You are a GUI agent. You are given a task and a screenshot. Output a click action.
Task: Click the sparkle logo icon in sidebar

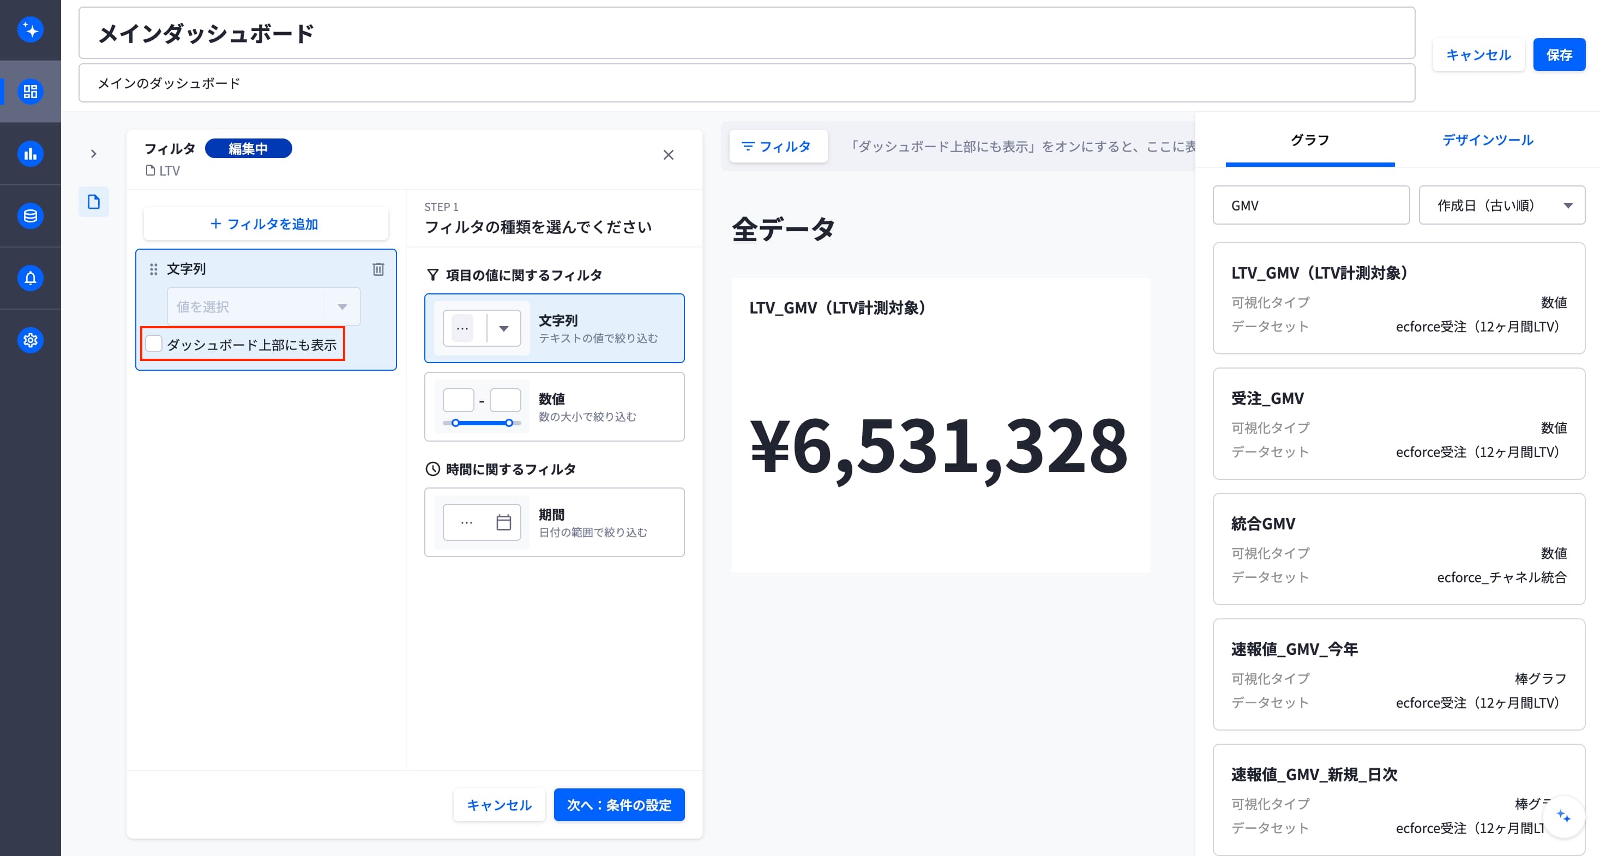(x=30, y=30)
